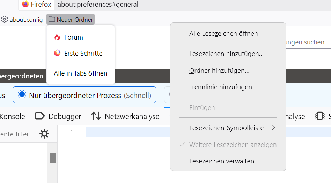Open the Netzwerkanalyse panel
Screen dimensions: 331x183
(x=125, y=116)
